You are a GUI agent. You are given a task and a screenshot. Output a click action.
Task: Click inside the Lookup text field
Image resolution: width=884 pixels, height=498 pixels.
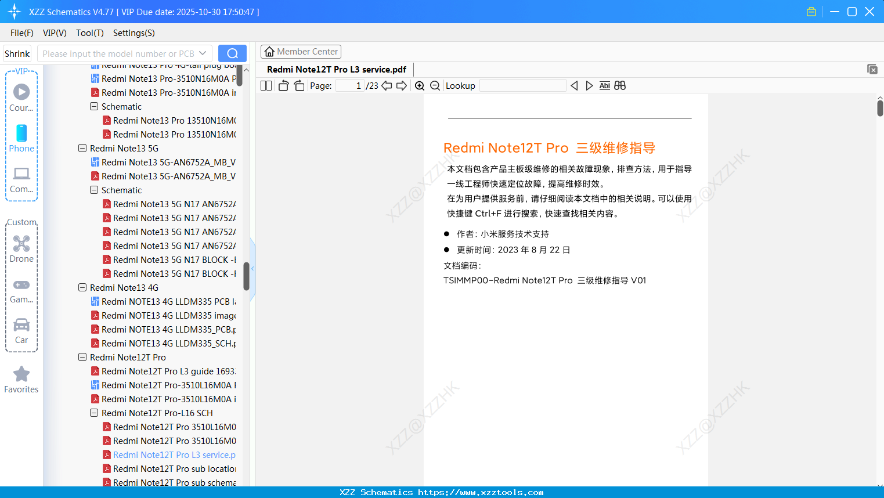point(522,85)
